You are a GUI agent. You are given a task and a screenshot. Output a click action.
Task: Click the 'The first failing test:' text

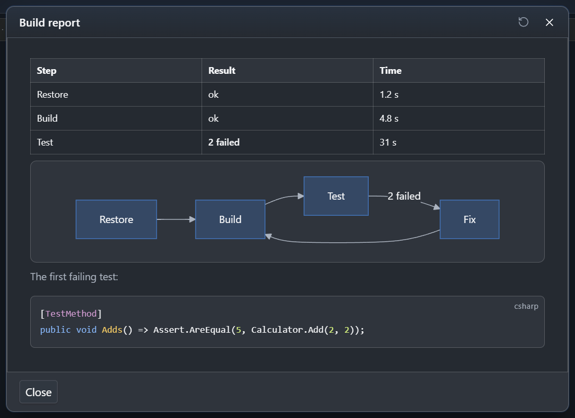tap(74, 277)
